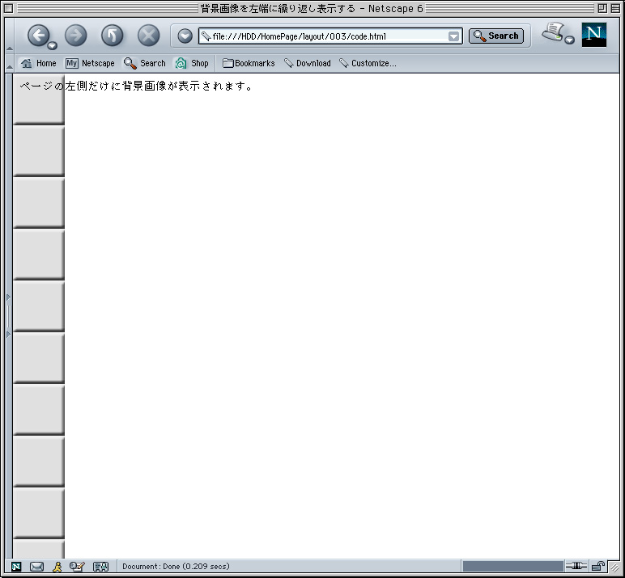This screenshot has width=625, height=578.
Task: Click the status bar progress meter
Action: (x=512, y=567)
